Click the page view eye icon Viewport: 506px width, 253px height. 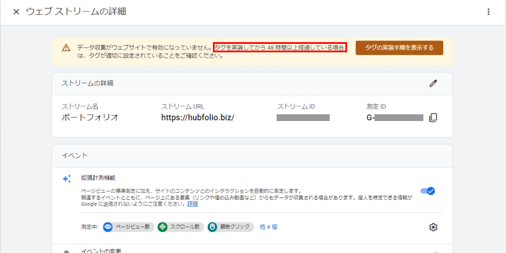point(108,227)
